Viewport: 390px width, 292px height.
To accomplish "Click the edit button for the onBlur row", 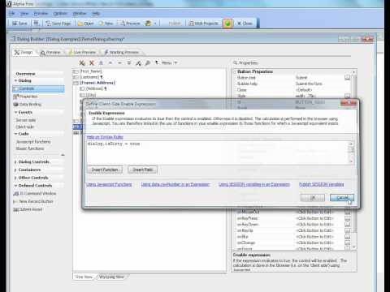I will [347, 237].
